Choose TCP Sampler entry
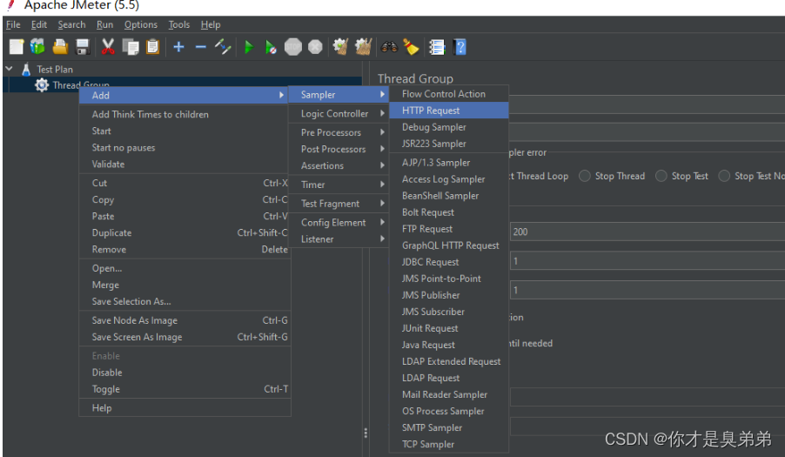Viewport: 785px width, 457px height. point(449,444)
